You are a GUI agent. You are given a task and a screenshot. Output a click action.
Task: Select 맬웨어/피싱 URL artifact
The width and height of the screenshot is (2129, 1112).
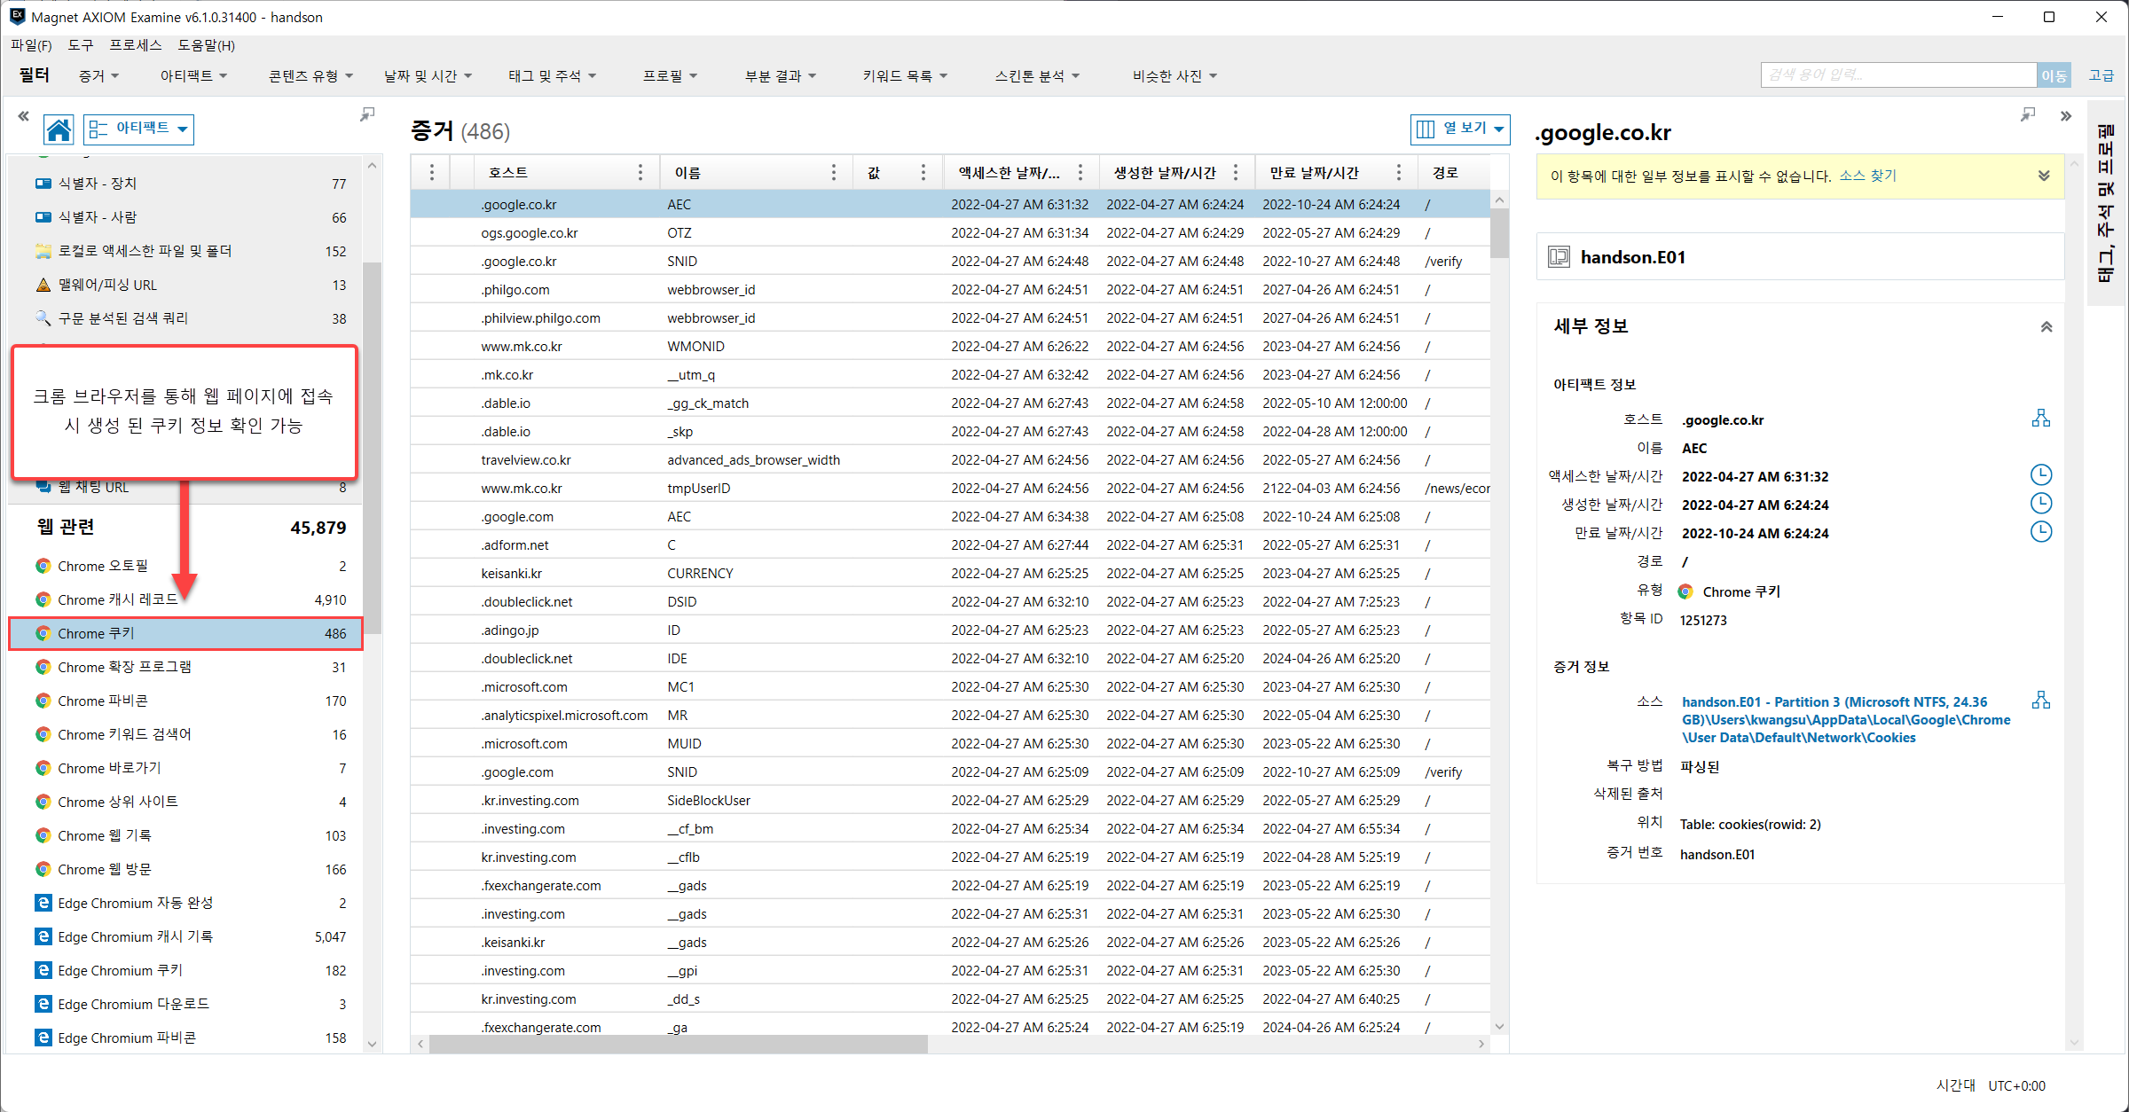(x=185, y=285)
